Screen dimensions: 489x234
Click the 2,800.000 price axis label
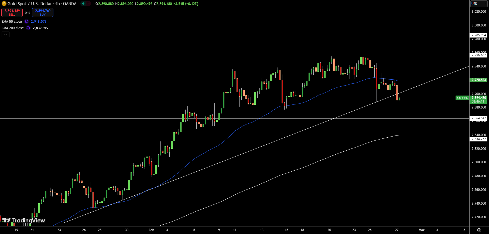(479, 162)
